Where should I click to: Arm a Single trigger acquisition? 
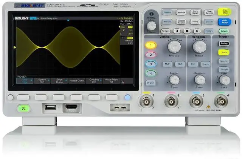(x=224, y=69)
